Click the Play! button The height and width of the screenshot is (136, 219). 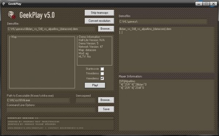[x=95, y=85]
